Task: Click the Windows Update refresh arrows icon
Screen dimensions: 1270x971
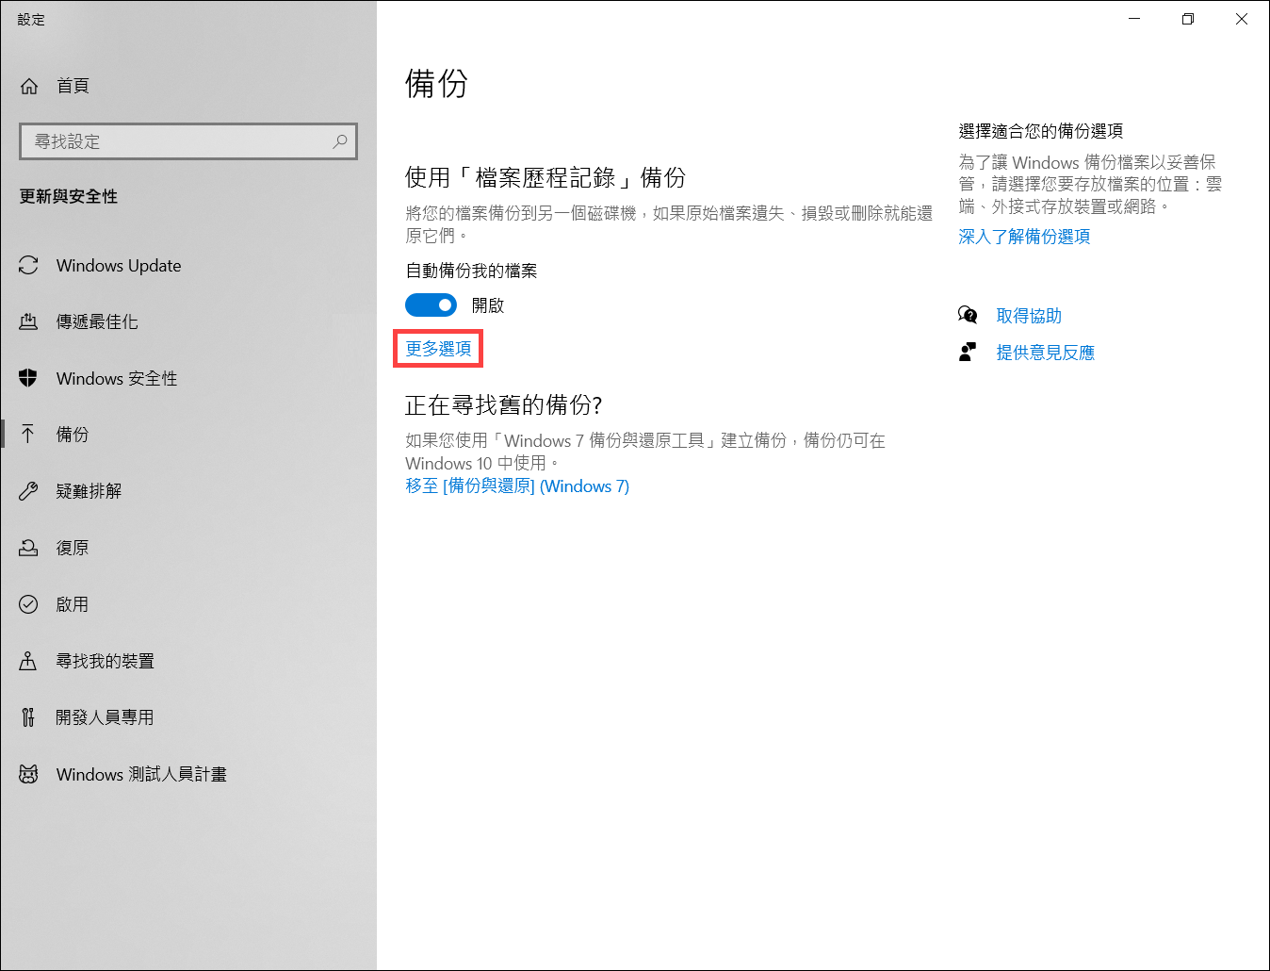Action: [x=28, y=266]
